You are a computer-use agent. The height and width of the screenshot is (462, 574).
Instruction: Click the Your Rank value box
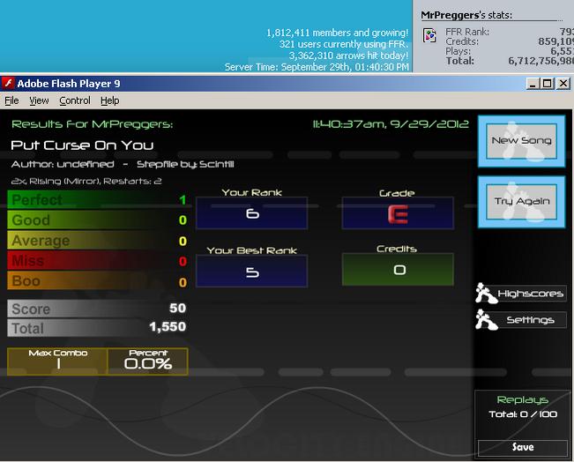tap(252, 213)
